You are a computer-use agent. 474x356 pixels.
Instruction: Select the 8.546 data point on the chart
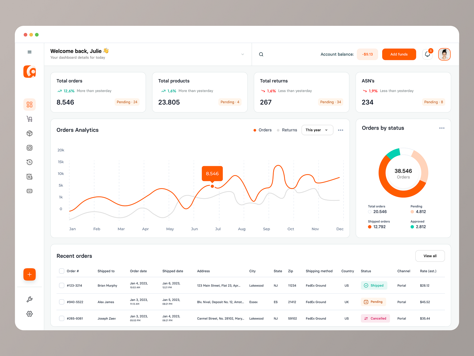tap(212, 186)
